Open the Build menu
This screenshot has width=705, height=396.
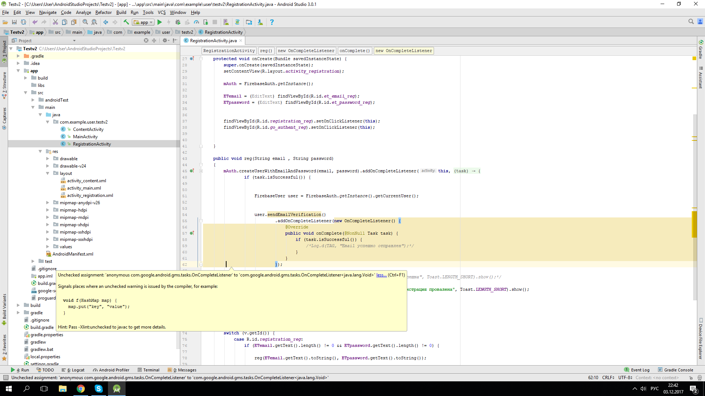121,12
